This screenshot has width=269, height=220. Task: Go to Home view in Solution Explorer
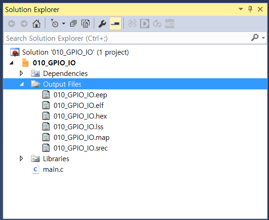click(37, 24)
